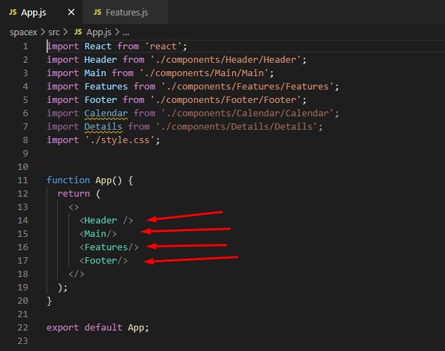
Task: Click the '<Header />' JSX tag
Action: (x=106, y=221)
